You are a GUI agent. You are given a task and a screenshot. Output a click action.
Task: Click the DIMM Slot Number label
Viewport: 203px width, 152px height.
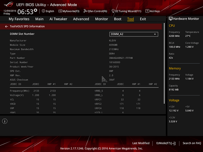tap(22, 34)
